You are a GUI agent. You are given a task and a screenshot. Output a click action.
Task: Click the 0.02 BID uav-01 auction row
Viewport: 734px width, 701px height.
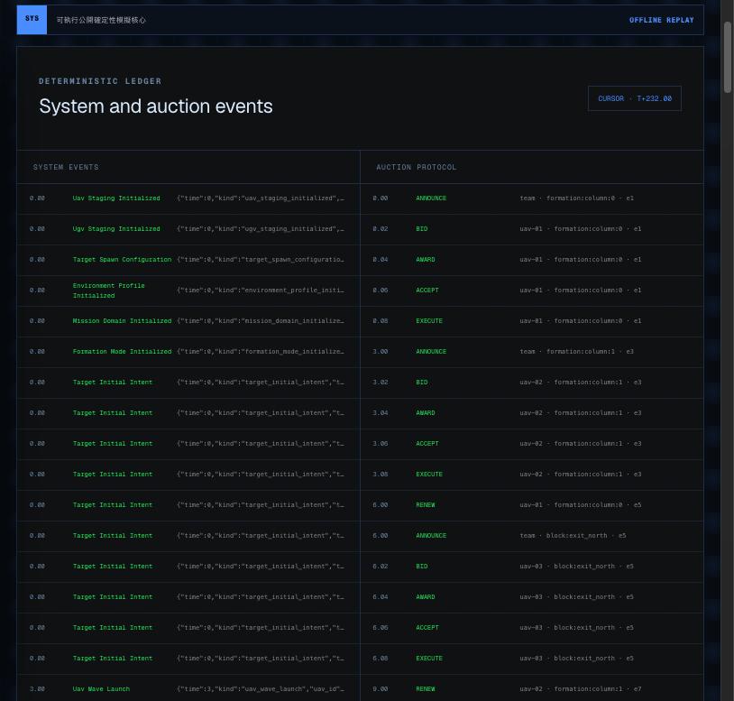click(532, 229)
